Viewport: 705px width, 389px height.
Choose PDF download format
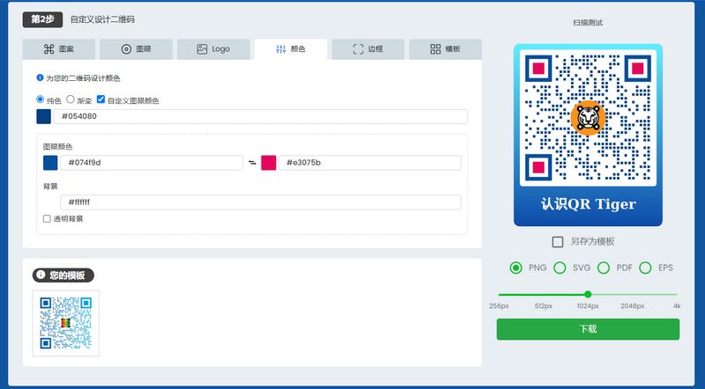click(x=604, y=268)
